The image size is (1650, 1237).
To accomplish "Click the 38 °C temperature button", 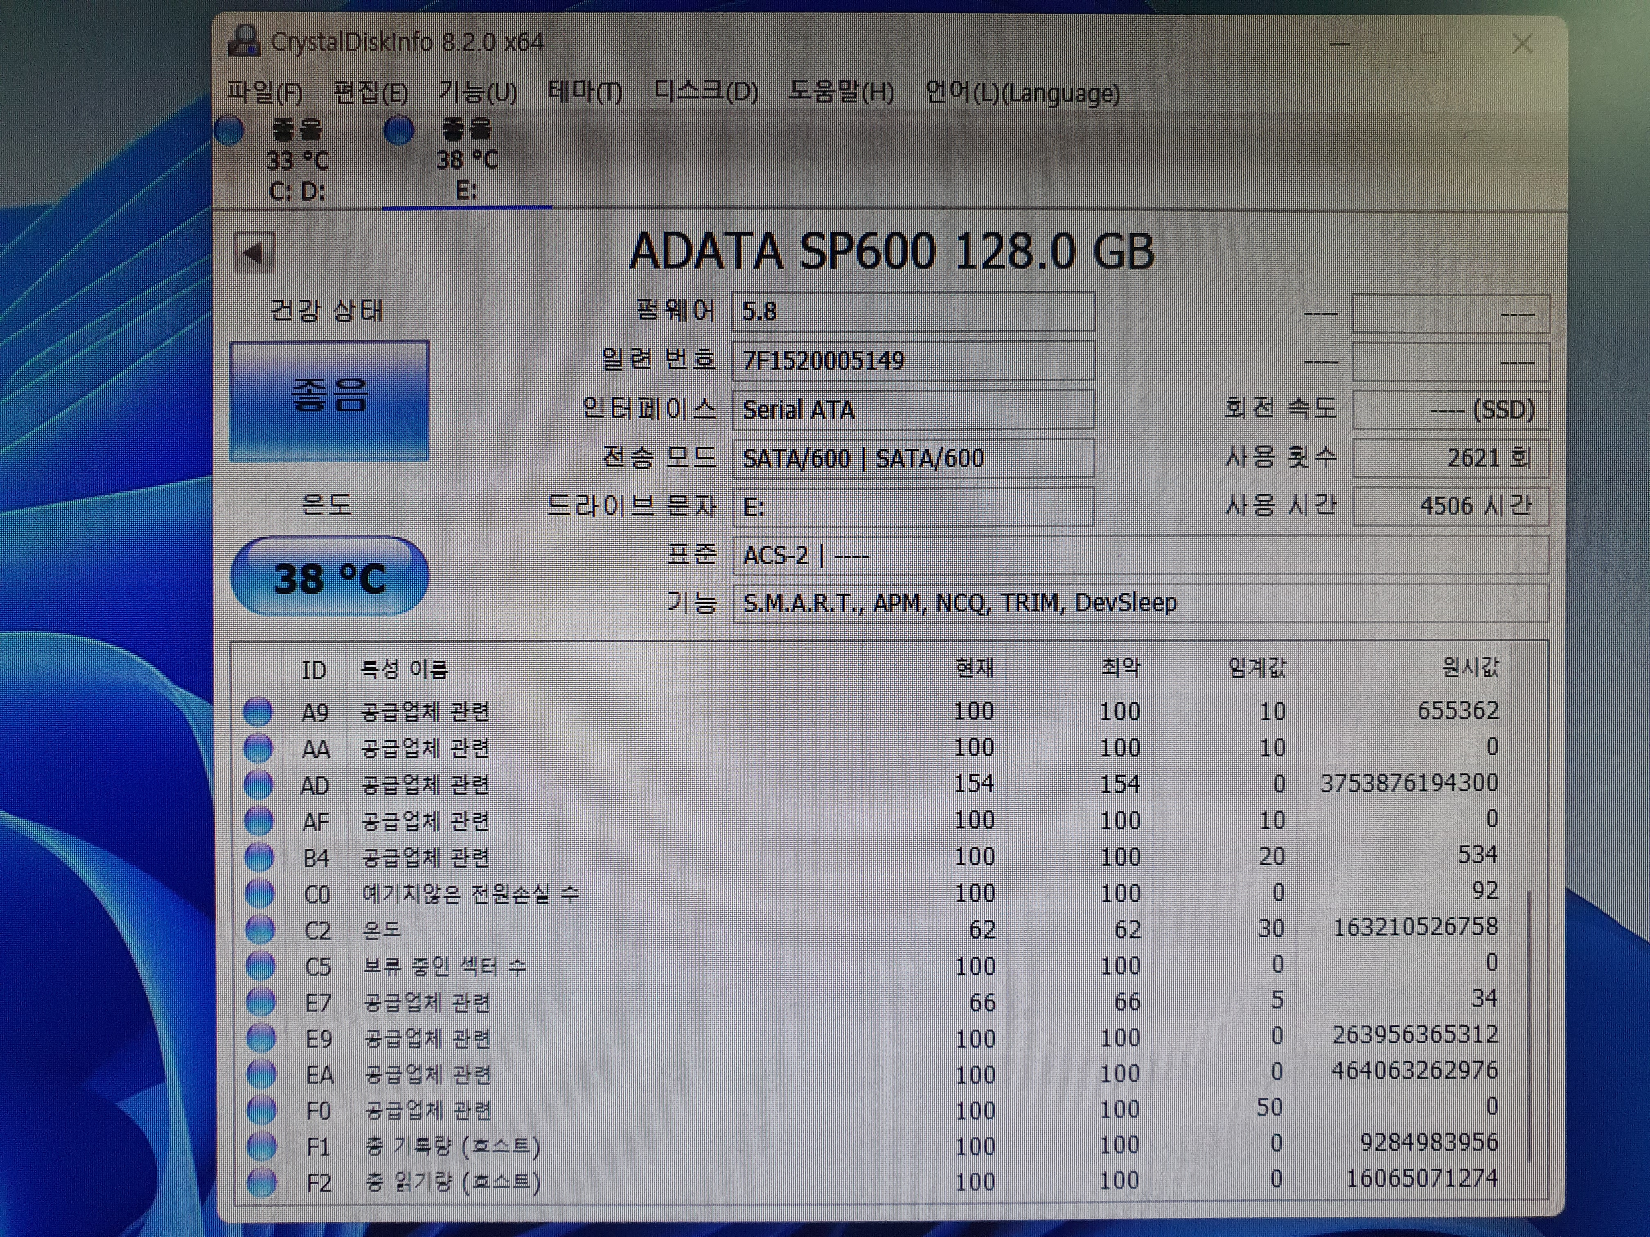I will coord(329,577).
